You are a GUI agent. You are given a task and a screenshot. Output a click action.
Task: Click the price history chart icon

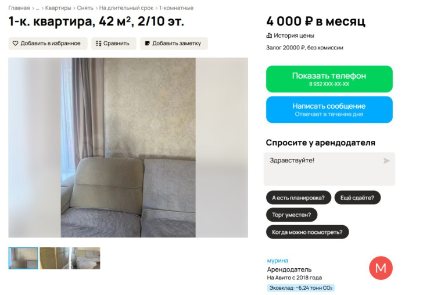click(x=269, y=35)
